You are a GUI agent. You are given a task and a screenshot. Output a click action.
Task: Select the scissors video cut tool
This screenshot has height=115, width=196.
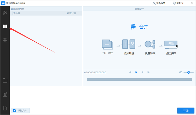[x=5, y=13]
